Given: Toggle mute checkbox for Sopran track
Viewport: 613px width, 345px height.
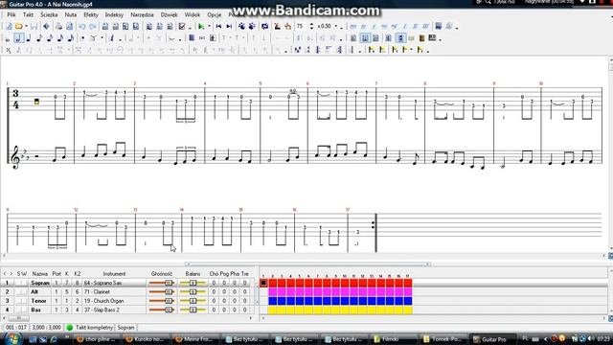Looking at the screenshot, I should coord(24,283).
